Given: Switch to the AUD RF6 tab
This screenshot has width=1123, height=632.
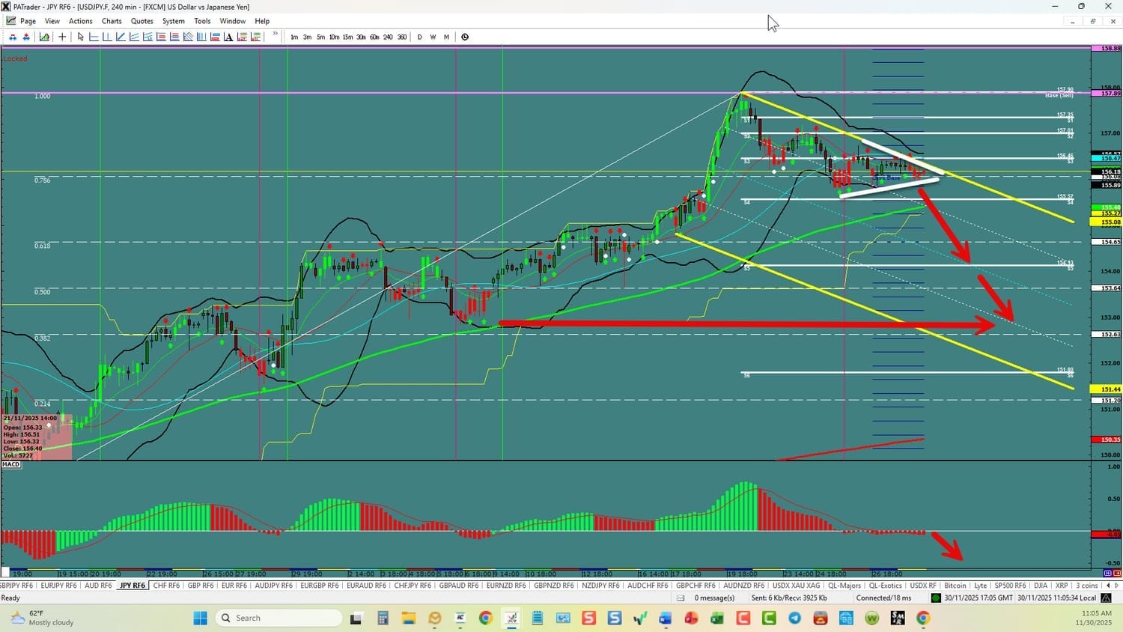Looking at the screenshot, I should click(x=98, y=586).
